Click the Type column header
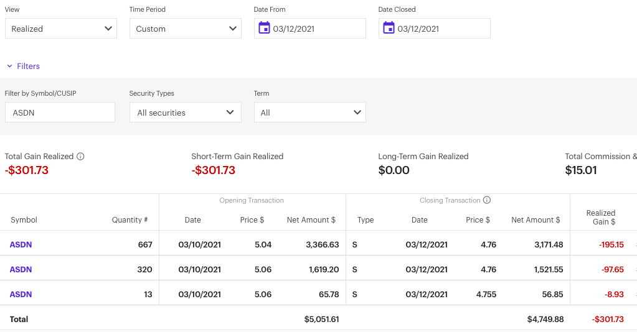The image size is (637, 332). pyautogui.click(x=365, y=219)
